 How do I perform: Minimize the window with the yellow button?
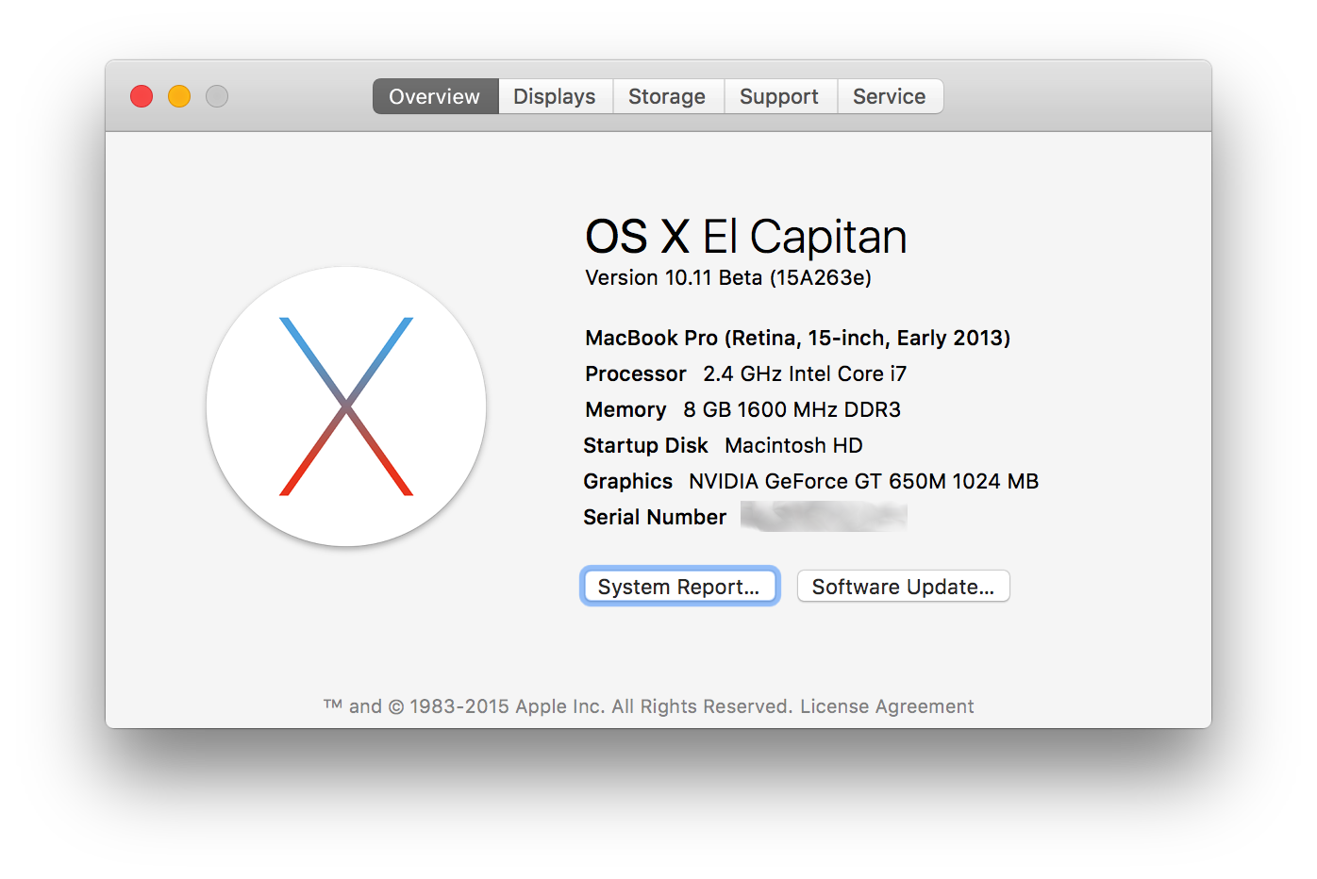coord(179,96)
